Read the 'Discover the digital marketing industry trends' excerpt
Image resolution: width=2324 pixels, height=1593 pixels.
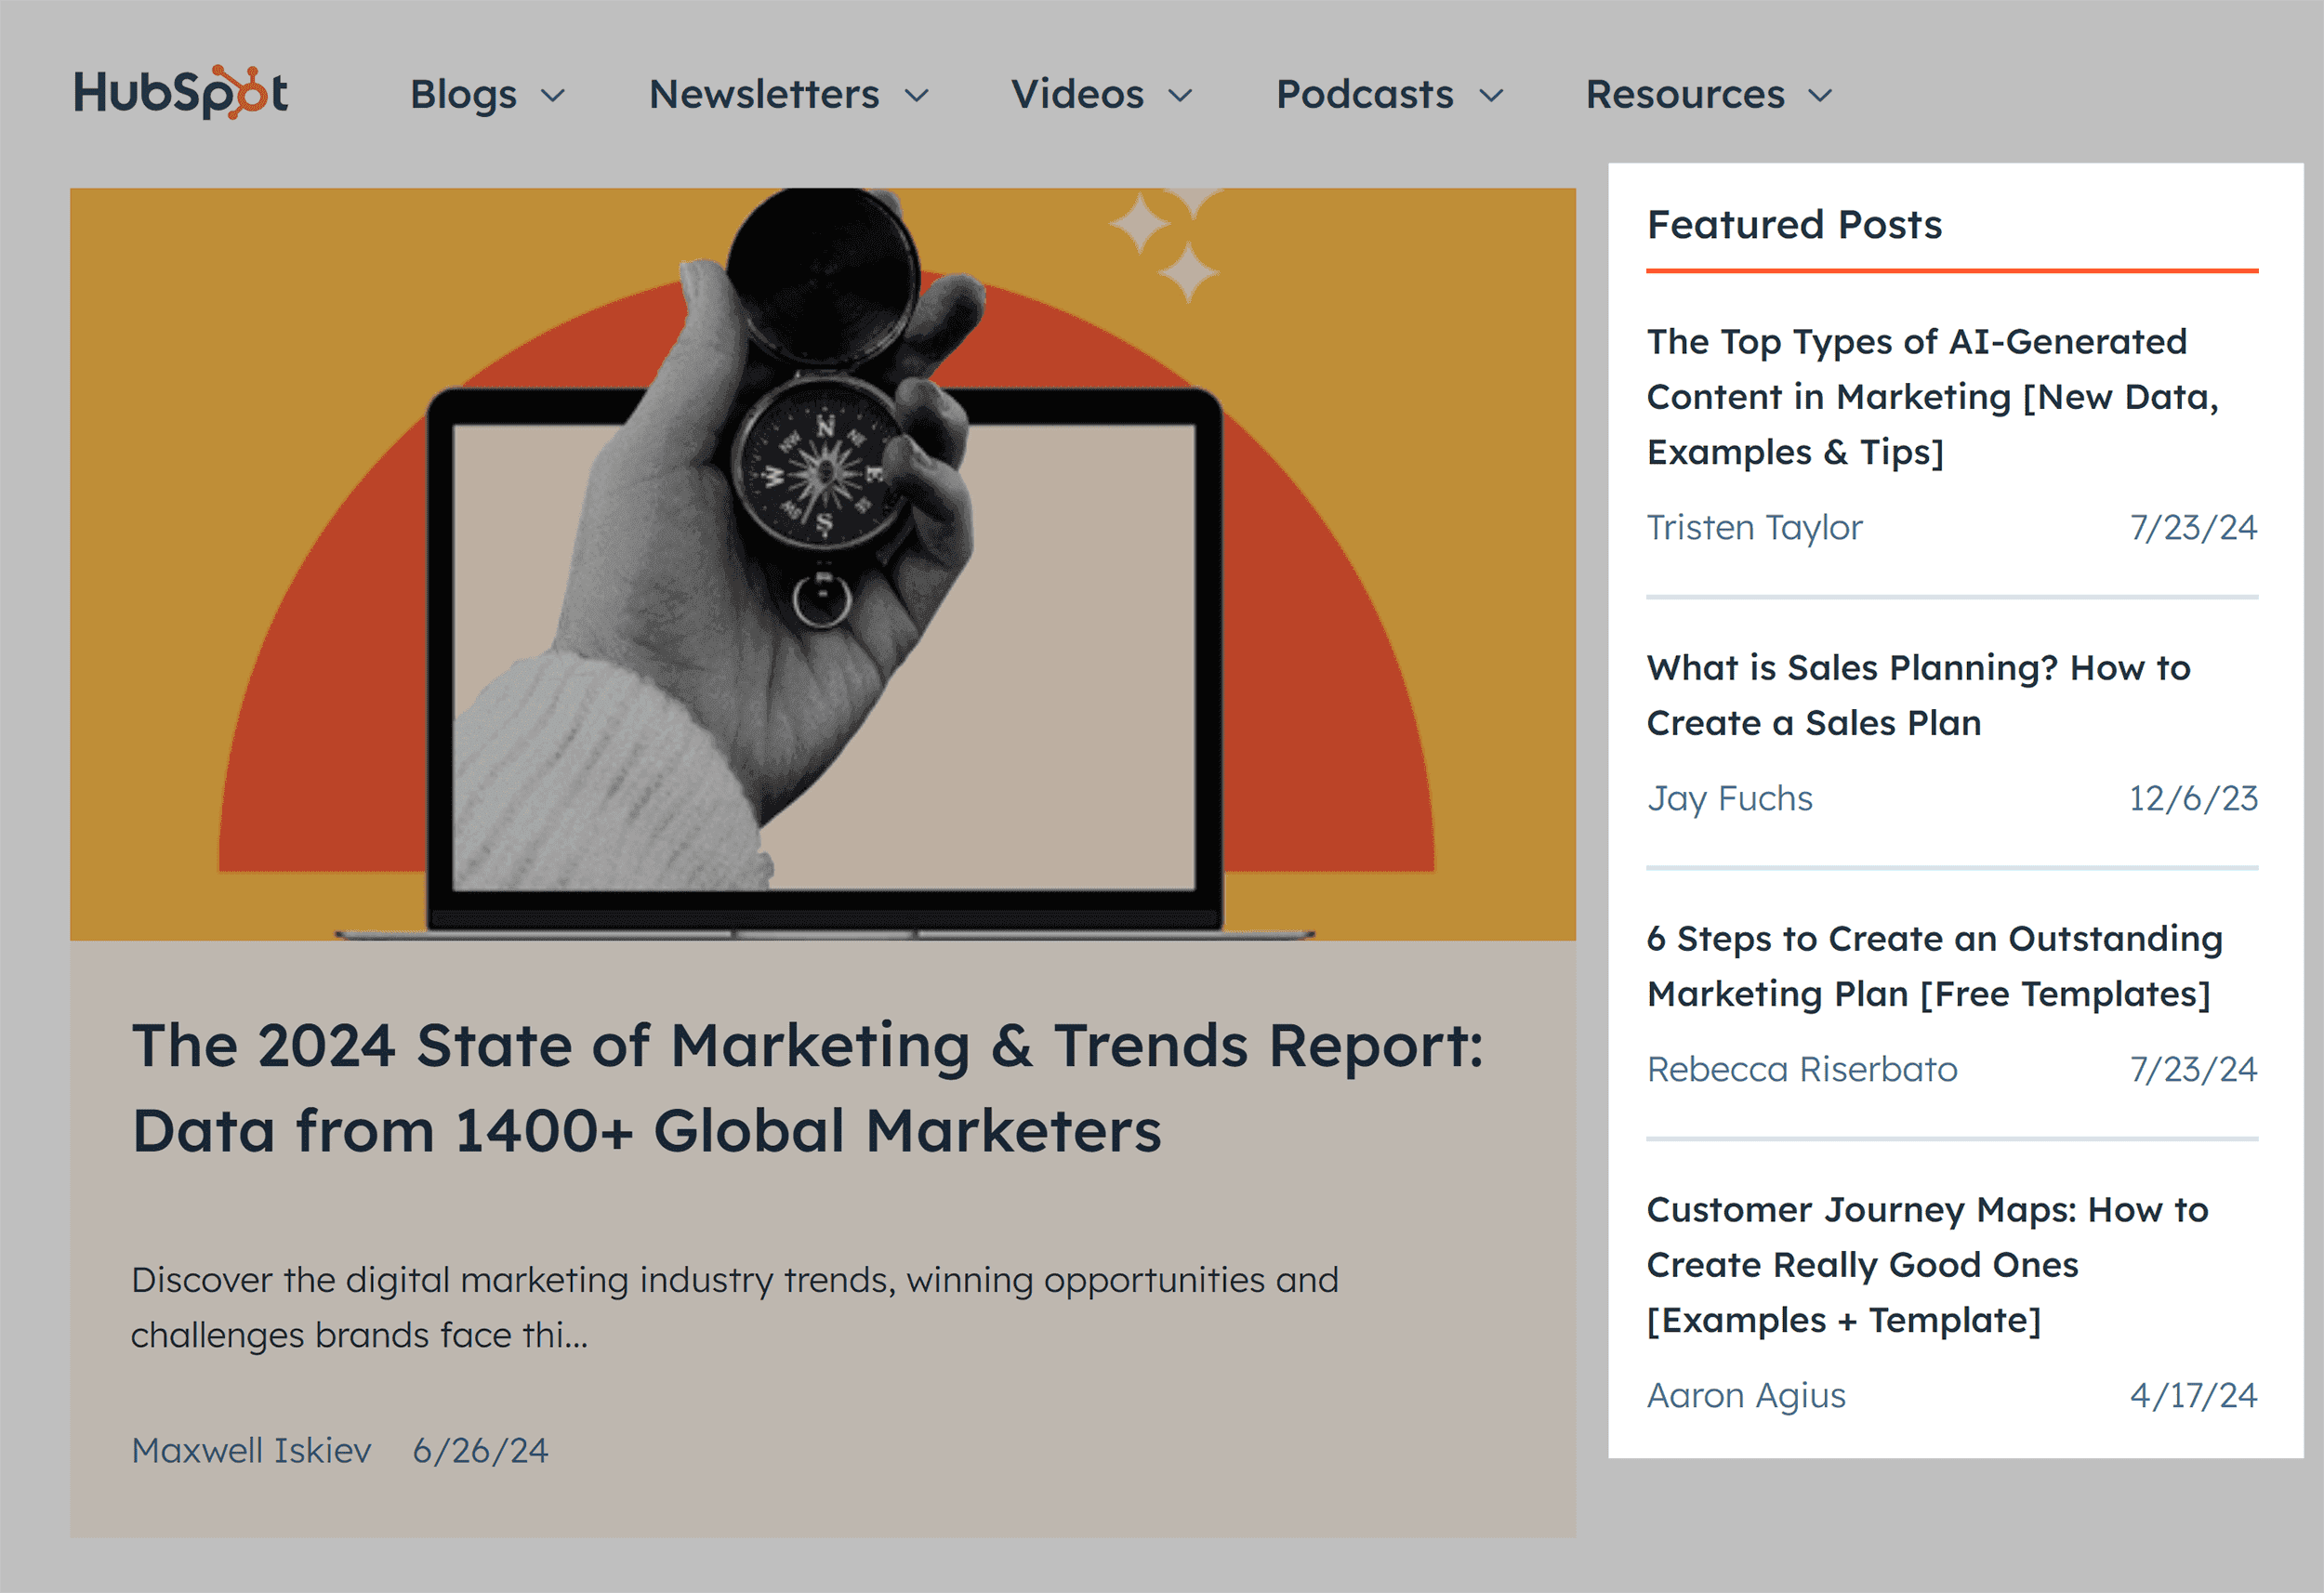(x=735, y=1307)
